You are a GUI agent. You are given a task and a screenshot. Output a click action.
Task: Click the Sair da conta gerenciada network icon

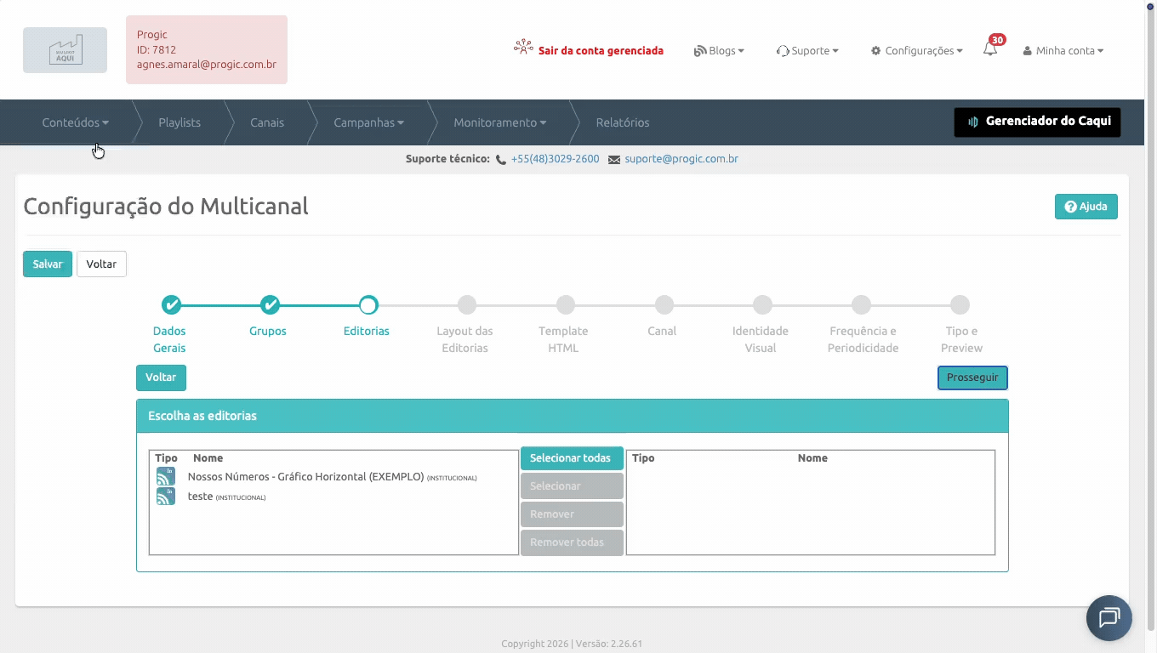point(523,48)
